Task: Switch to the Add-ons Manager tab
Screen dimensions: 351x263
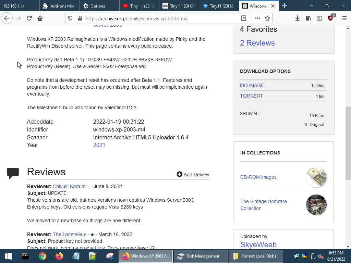Action: [60, 6]
